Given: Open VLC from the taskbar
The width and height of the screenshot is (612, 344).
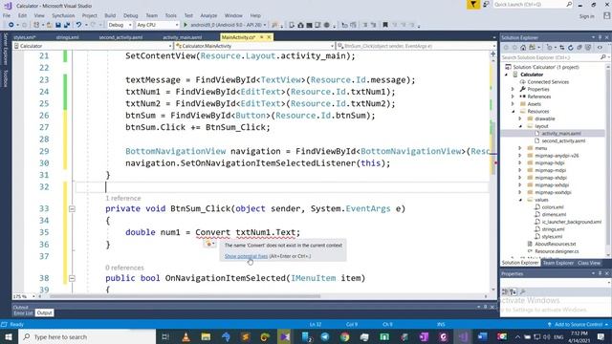Looking at the screenshot, I should tap(186, 336).
